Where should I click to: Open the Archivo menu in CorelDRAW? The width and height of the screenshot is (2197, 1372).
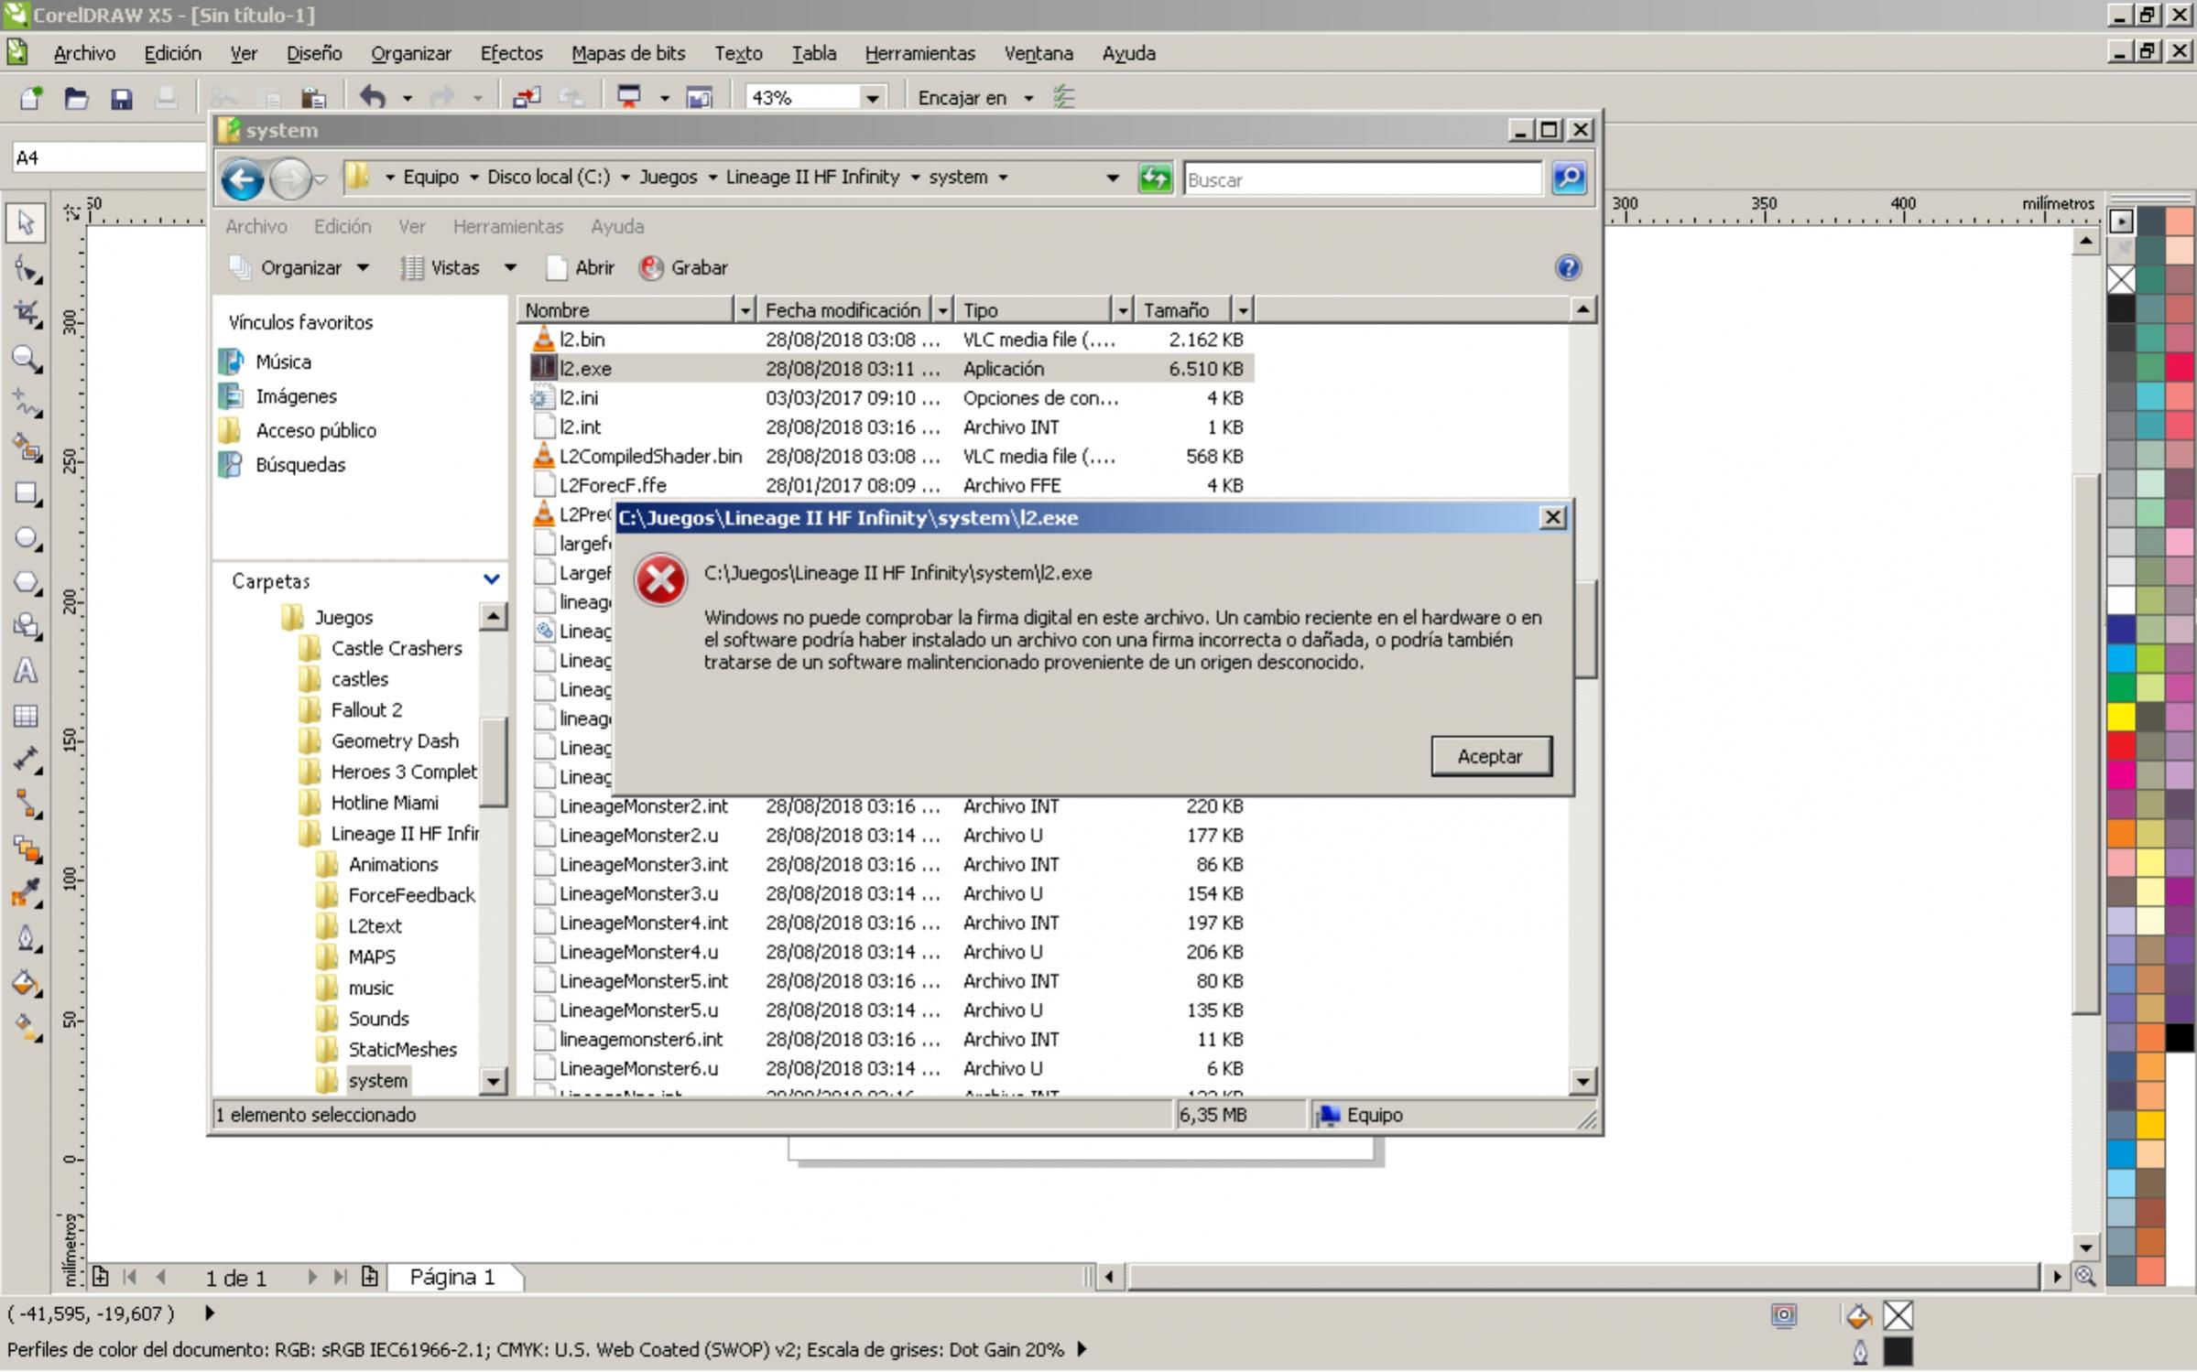[84, 53]
